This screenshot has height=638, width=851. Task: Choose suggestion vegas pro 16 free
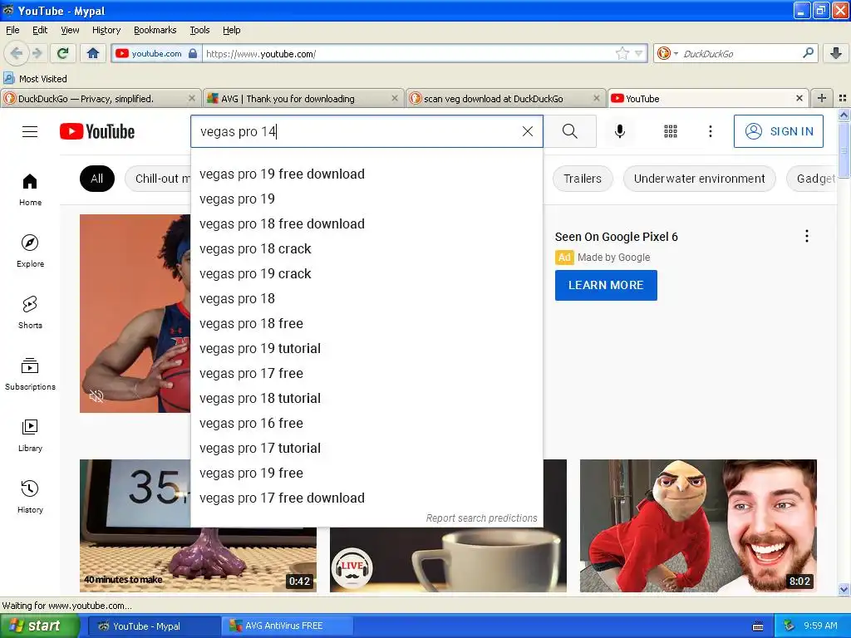coord(366,424)
